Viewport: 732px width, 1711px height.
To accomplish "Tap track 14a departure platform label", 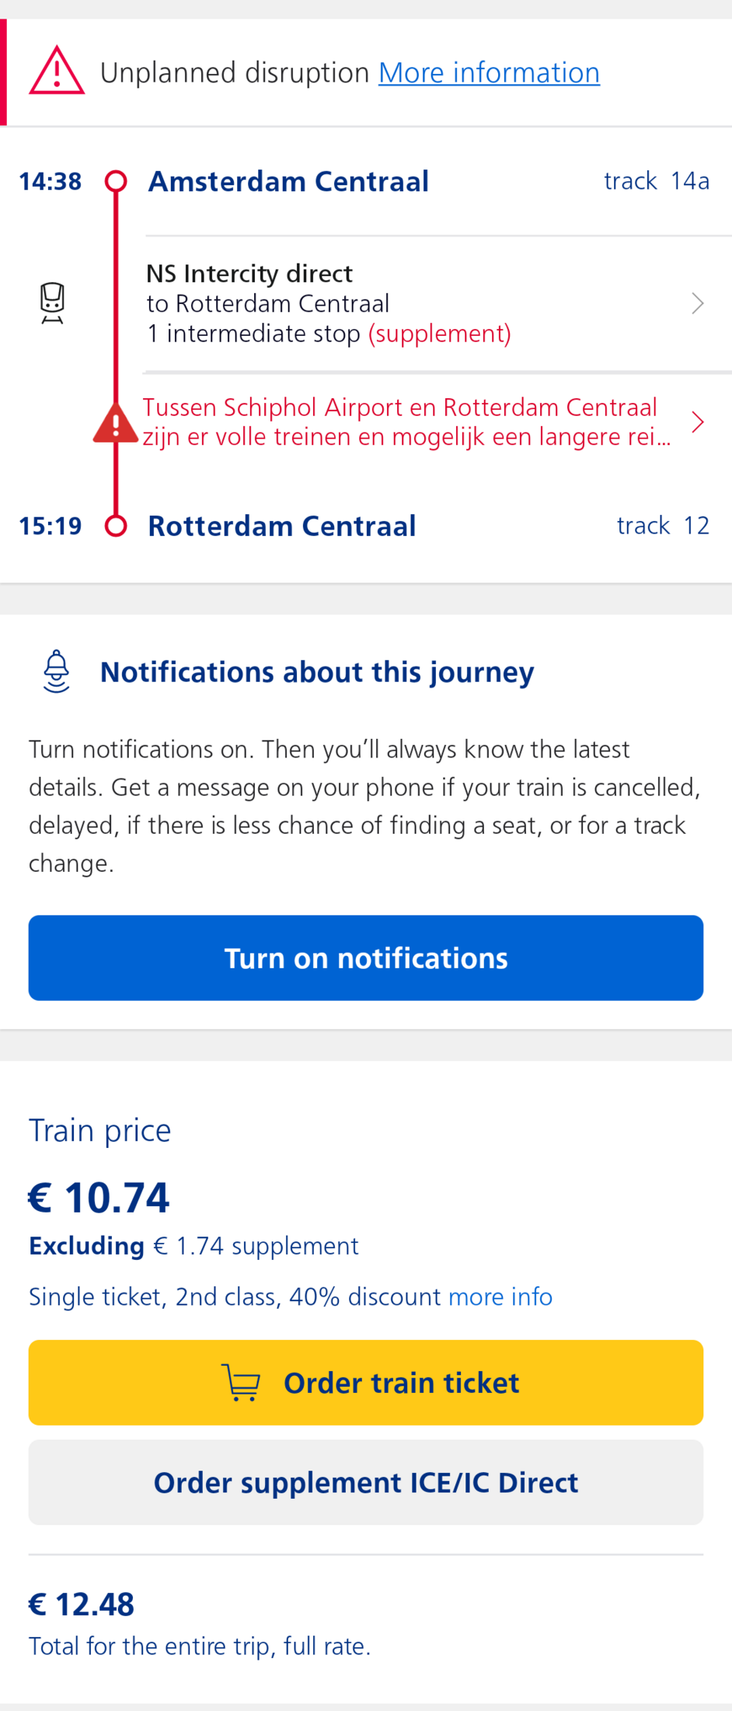I will [x=657, y=181].
